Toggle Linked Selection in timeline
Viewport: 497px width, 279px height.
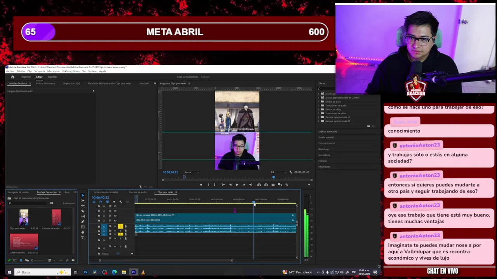click(107, 202)
